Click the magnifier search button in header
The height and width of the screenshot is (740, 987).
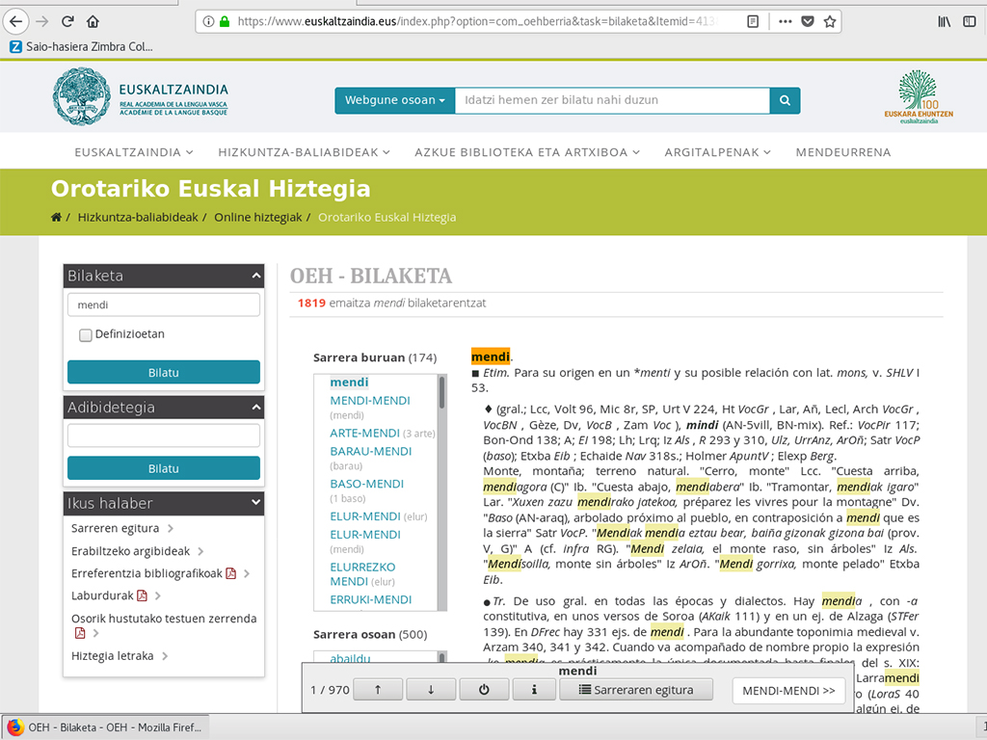pyautogui.click(x=785, y=100)
